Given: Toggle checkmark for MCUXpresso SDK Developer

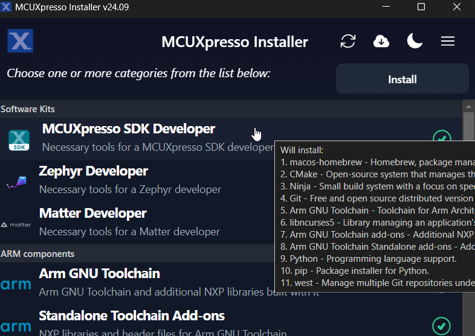Looking at the screenshot, I should point(442,136).
